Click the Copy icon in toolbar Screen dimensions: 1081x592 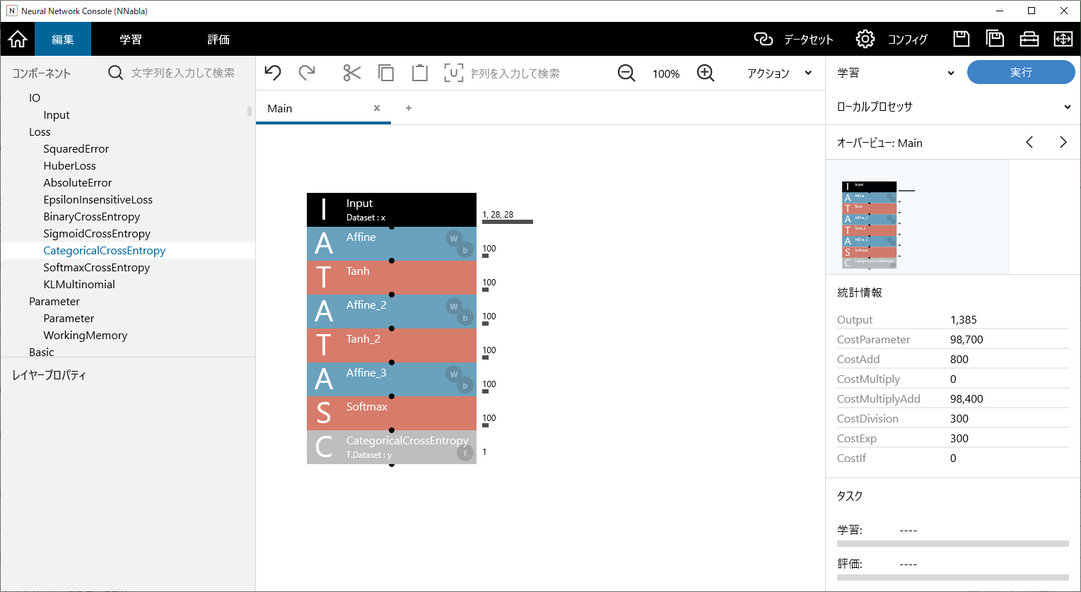click(386, 73)
